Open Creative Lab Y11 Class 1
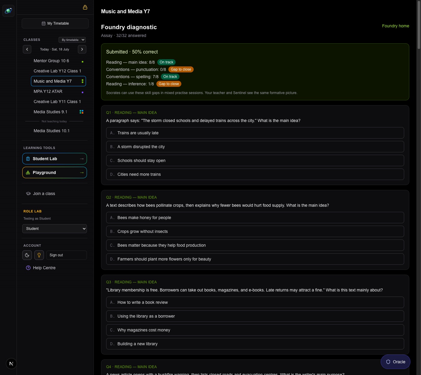This screenshot has width=421, height=375. coord(57,102)
